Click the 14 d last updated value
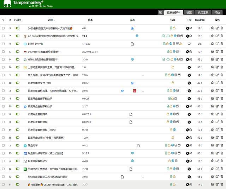Image resolution: width=226 pixels, height=189 pixels. (200, 184)
